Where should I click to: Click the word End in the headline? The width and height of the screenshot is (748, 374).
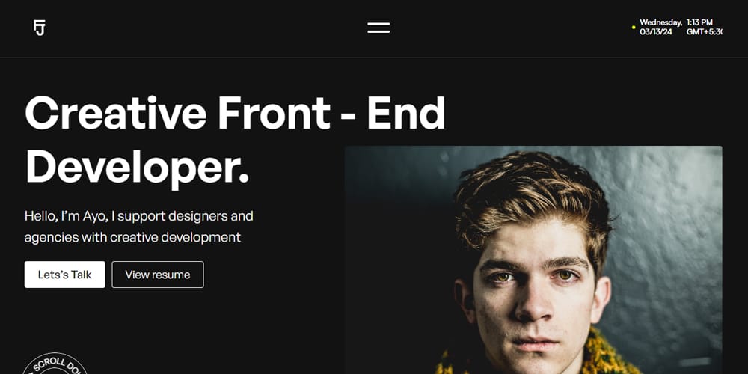[406, 114]
